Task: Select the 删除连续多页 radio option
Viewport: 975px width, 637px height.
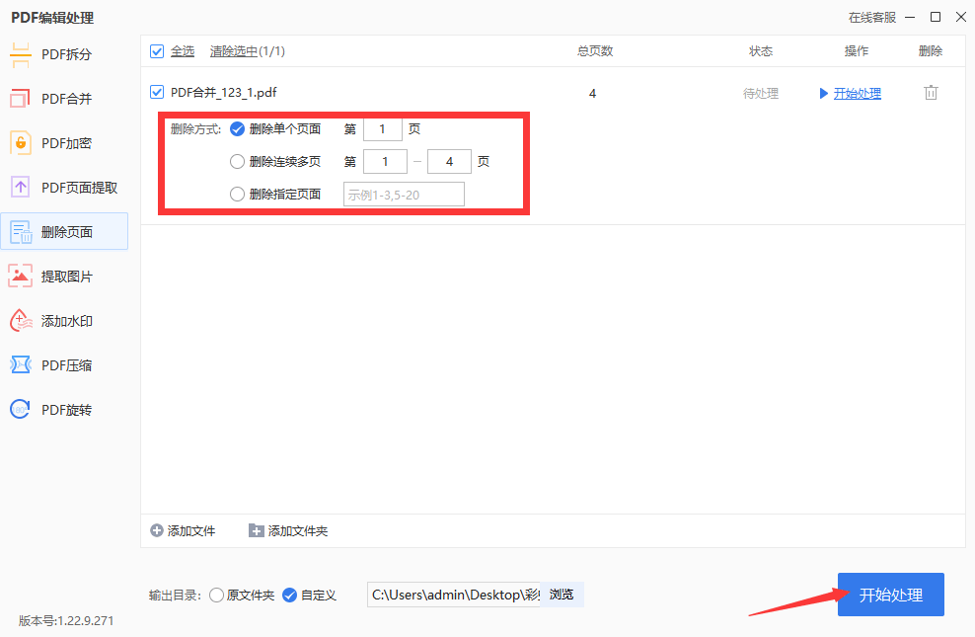Action: tap(237, 161)
